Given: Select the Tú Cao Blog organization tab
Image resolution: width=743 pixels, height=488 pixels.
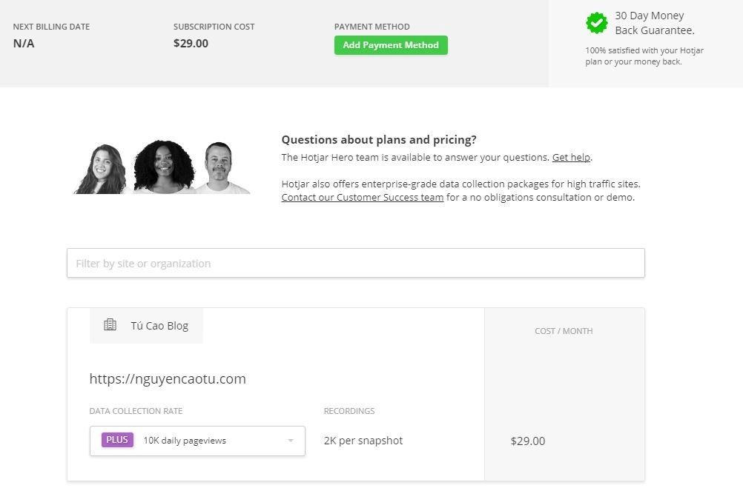Looking at the screenshot, I should [x=146, y=325].
